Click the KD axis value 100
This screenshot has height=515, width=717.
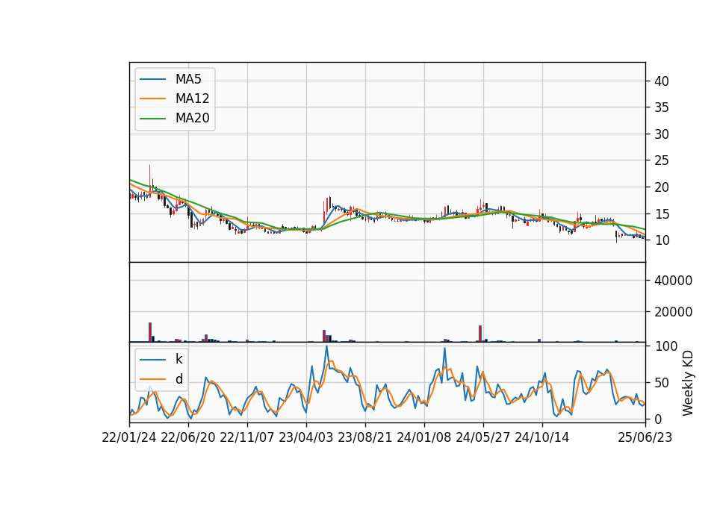click(665, 346)
